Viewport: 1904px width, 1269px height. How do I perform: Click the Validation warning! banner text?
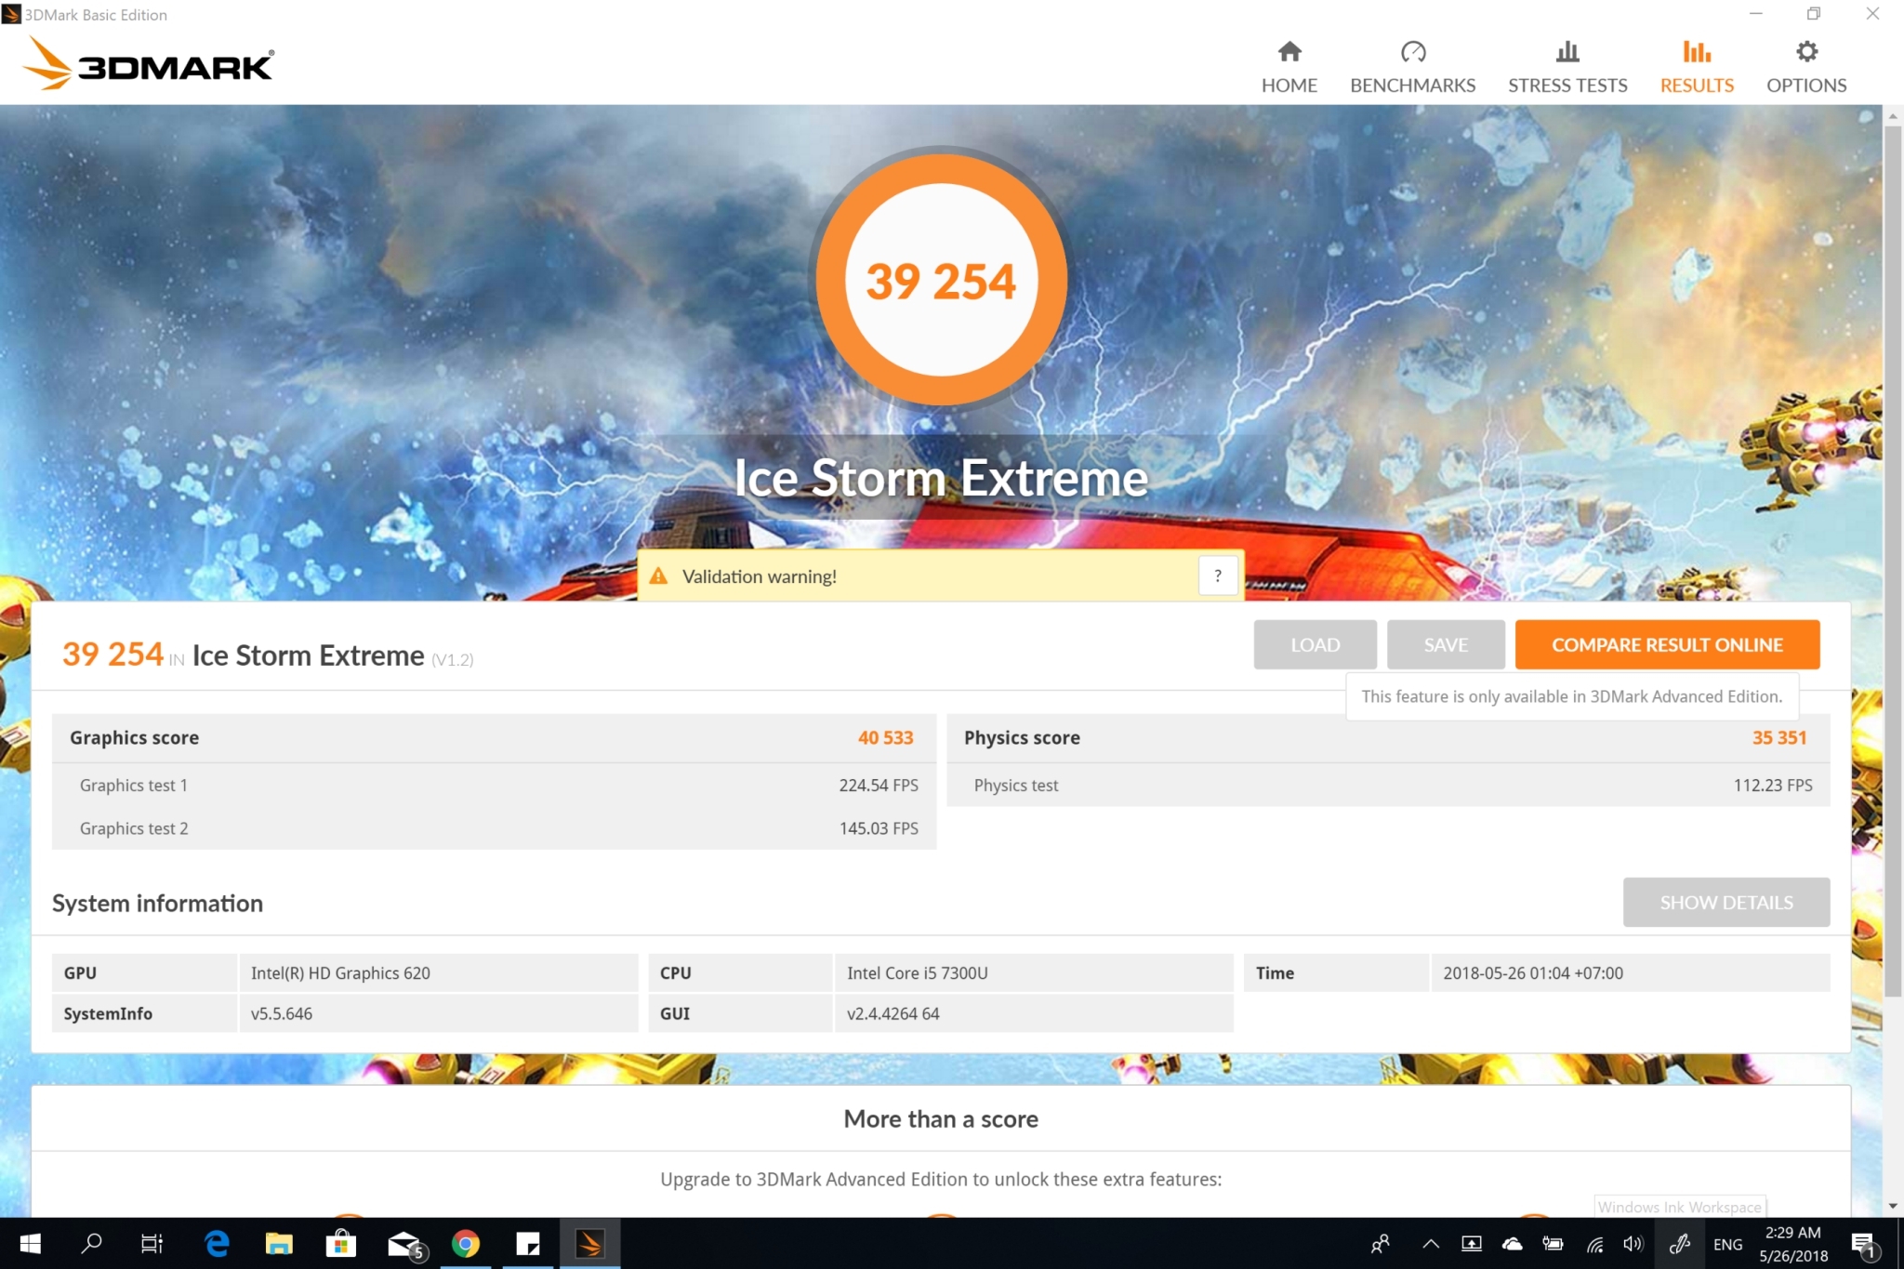coord(759,576)
